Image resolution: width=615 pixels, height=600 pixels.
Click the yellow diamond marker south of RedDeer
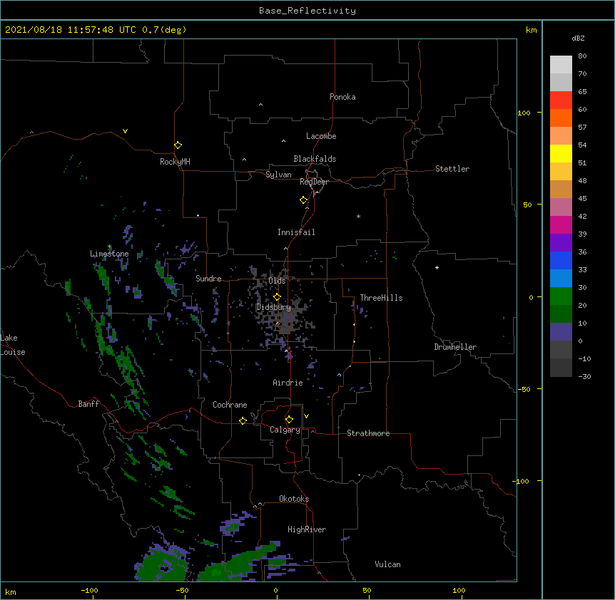click(x=304, y=200)
